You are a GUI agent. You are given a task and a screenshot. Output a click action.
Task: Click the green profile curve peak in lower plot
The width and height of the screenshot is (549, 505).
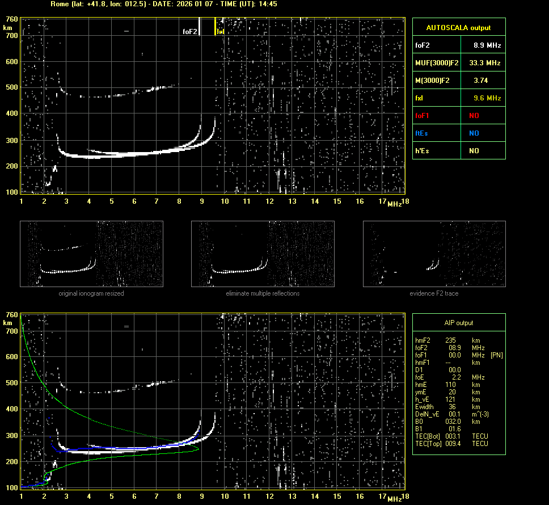click(199, 448)
